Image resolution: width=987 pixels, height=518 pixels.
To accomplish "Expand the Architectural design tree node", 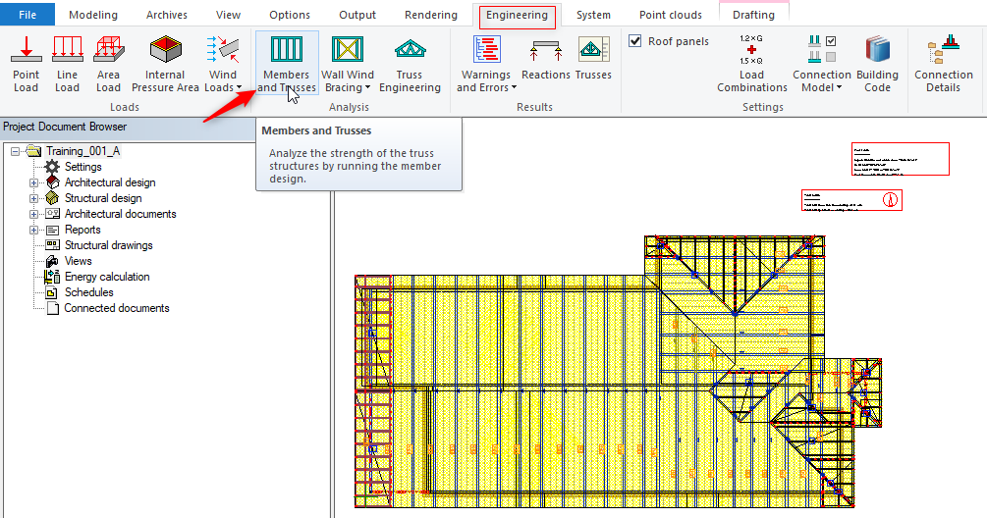I will point(34,182).
